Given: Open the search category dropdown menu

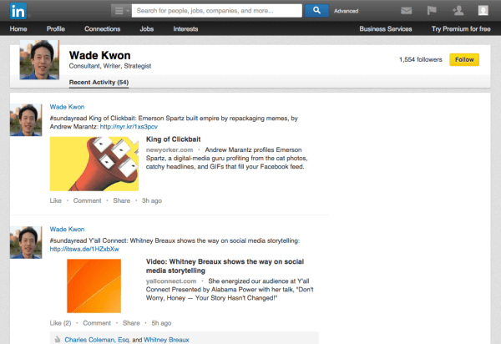Looking at the screenshot, I should point(121,11).
